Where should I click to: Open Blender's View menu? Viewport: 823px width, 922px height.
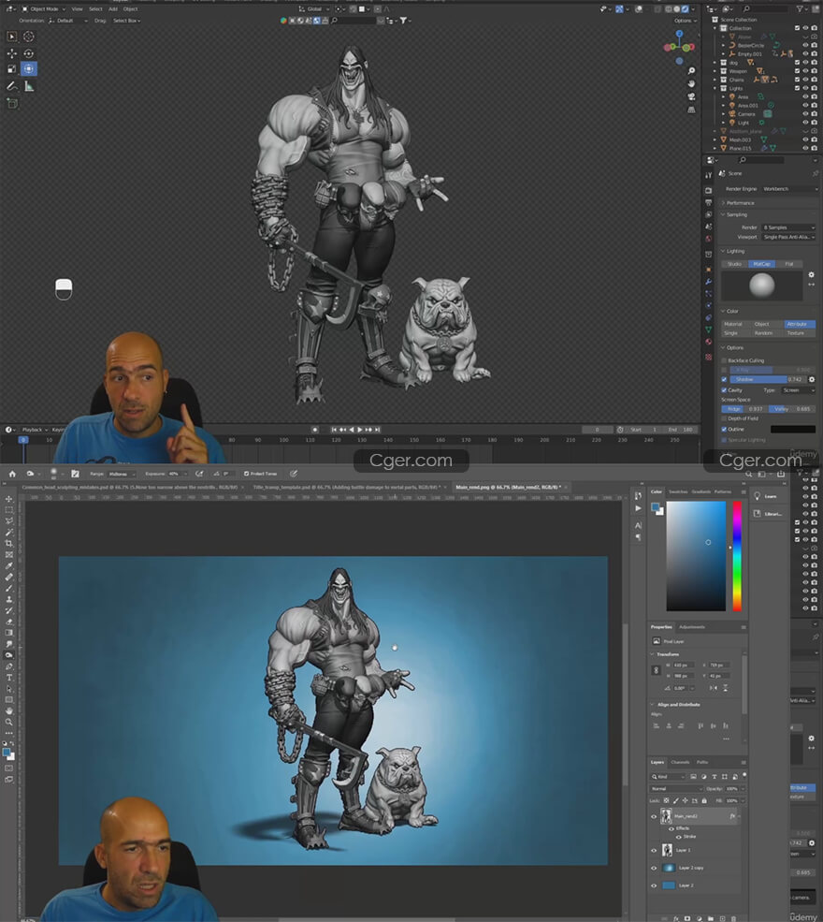77,8
